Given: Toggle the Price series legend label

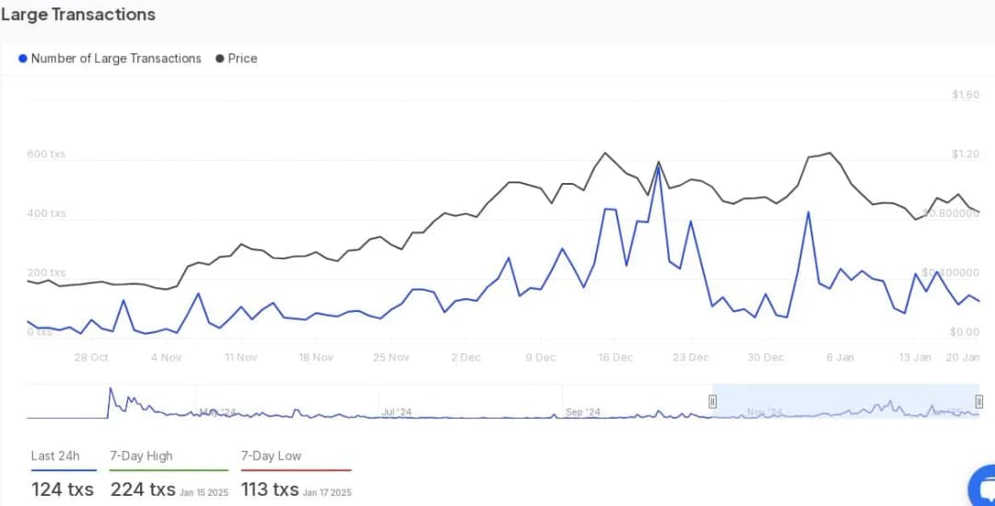Looking at the screenshot, I should point(242,59).
